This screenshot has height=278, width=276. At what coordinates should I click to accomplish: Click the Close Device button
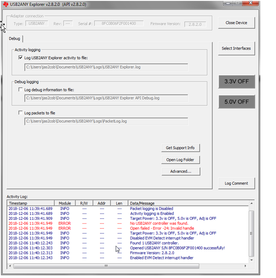click(237, 23)
